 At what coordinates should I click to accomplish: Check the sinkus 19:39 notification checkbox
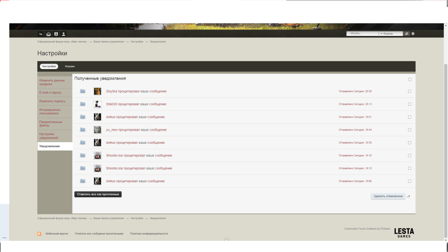(410, 143)
